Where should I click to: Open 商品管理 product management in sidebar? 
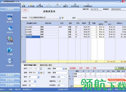[10, 40]
